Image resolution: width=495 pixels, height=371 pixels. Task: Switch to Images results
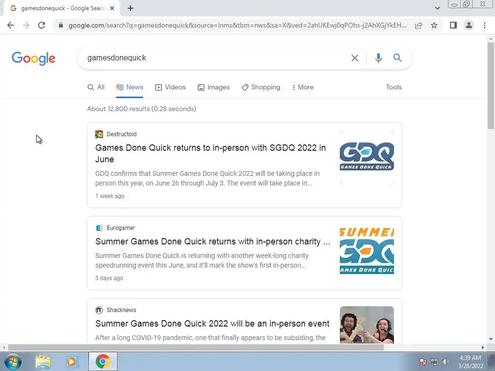pyautogui.click(x=214, y=87)
